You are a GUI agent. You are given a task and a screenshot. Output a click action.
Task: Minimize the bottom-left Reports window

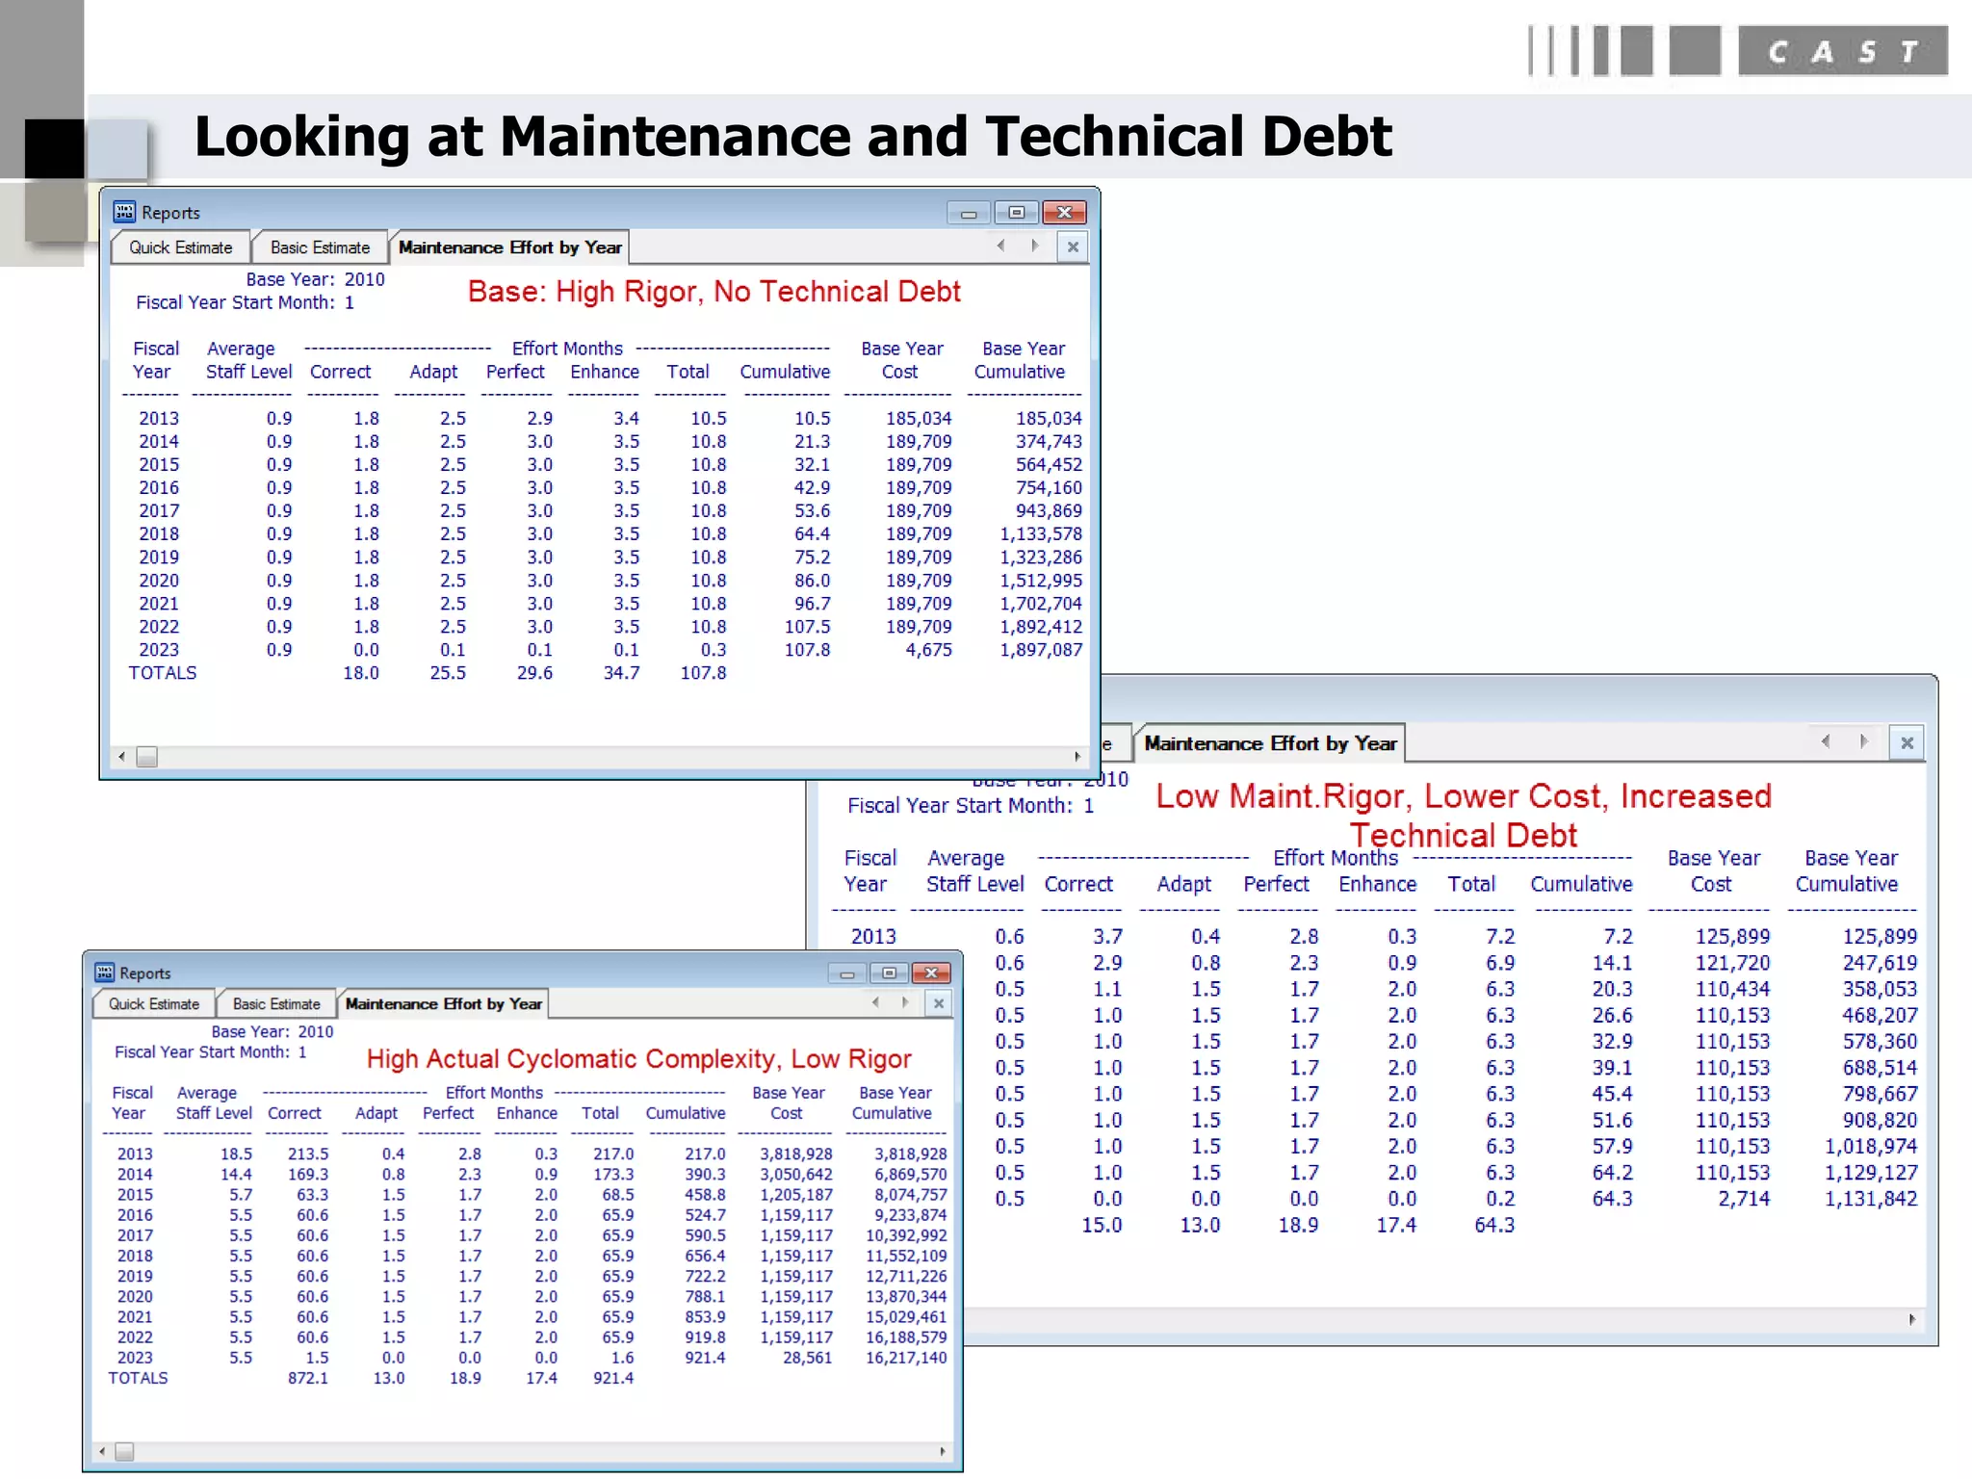847,973
